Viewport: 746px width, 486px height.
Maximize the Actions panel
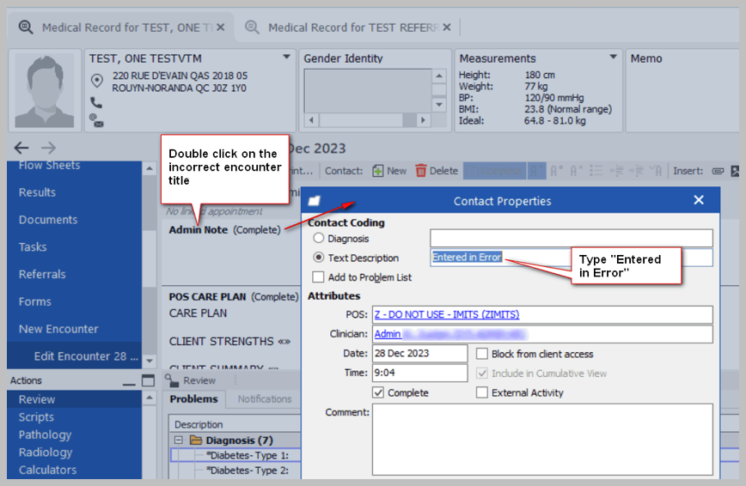point(148,380)
